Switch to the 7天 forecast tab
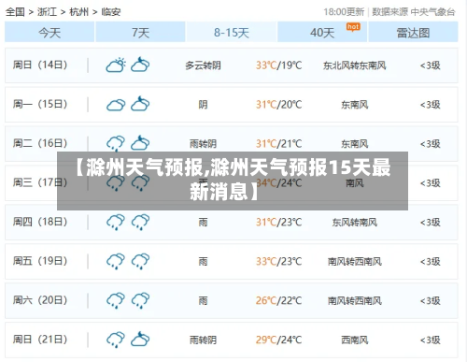Image resolution: width=467 pixels, height=362 pixels. pyautogui.click(x=140, y=32)
